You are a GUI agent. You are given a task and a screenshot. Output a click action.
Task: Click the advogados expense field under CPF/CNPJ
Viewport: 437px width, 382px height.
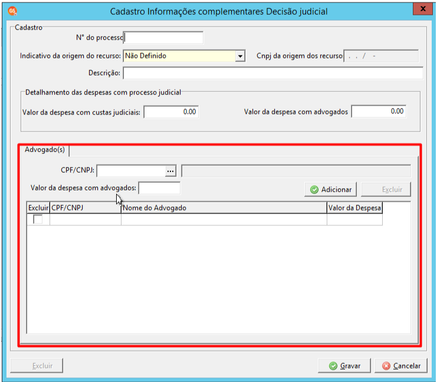[x=159, y=188]
